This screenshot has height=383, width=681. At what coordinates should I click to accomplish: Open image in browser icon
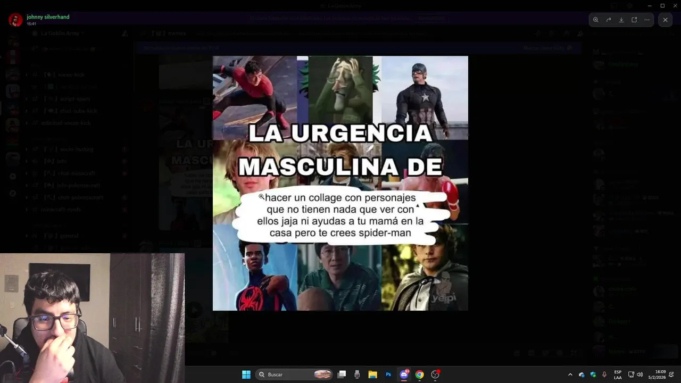(x=634, y=20)
